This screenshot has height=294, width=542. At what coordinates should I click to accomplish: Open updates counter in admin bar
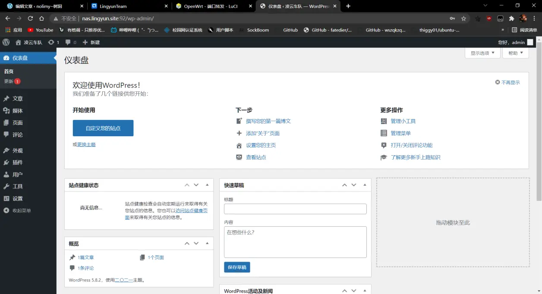pos(54,42)
